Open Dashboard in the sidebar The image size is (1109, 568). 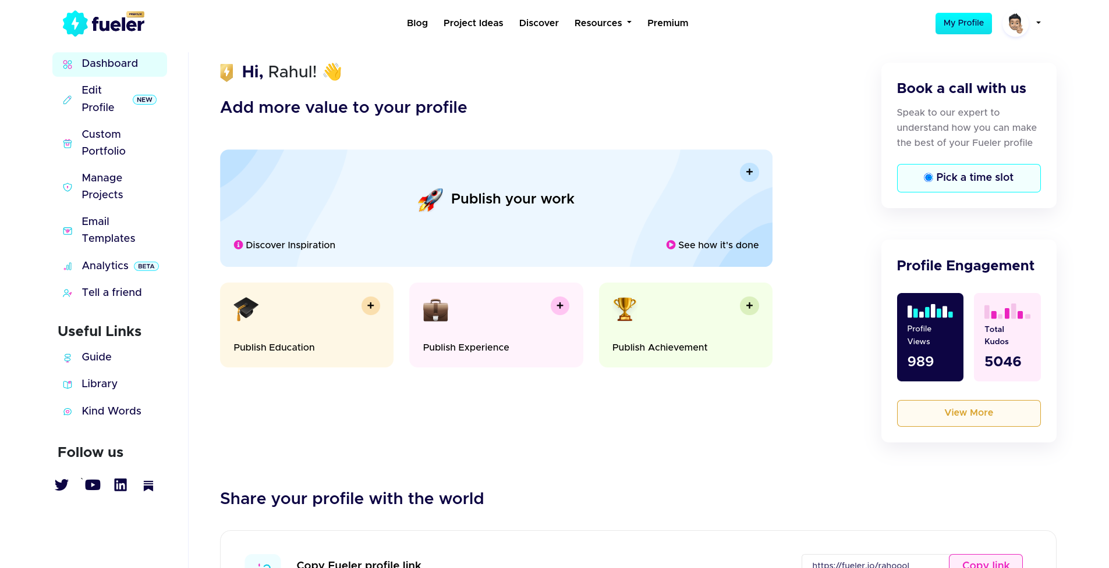click(x=109, y=64)
